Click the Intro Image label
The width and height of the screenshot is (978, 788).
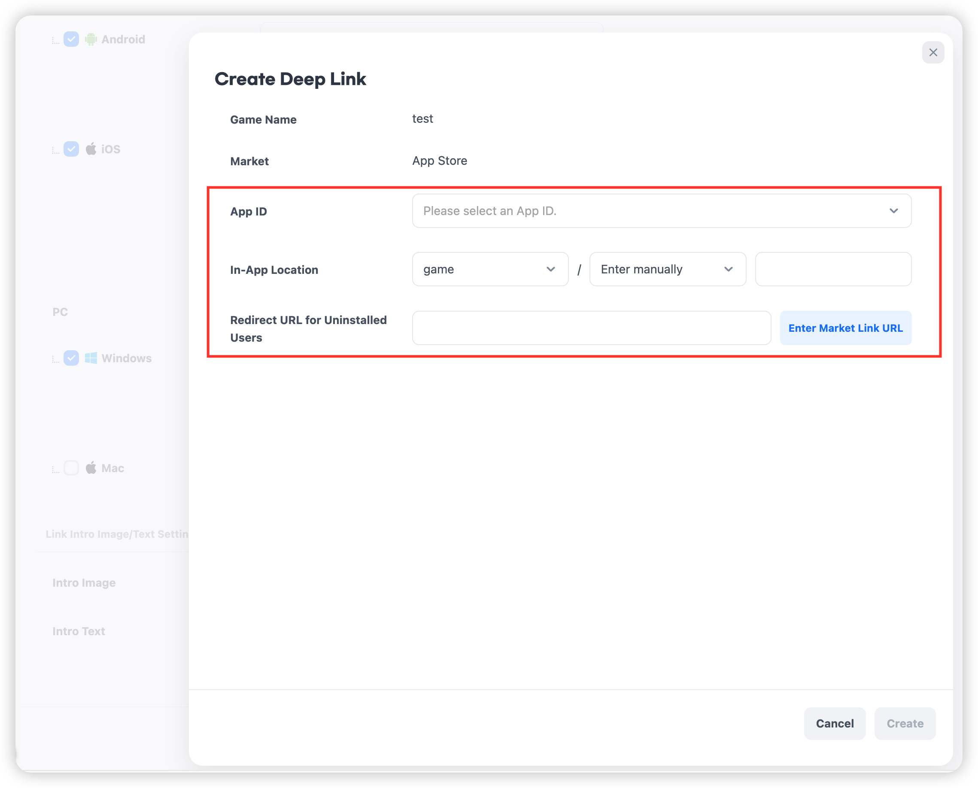pos(84,583)
